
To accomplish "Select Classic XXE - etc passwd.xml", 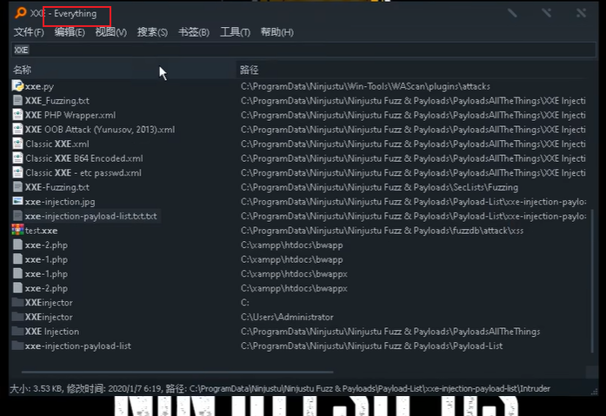I will (x=83, y=172).
